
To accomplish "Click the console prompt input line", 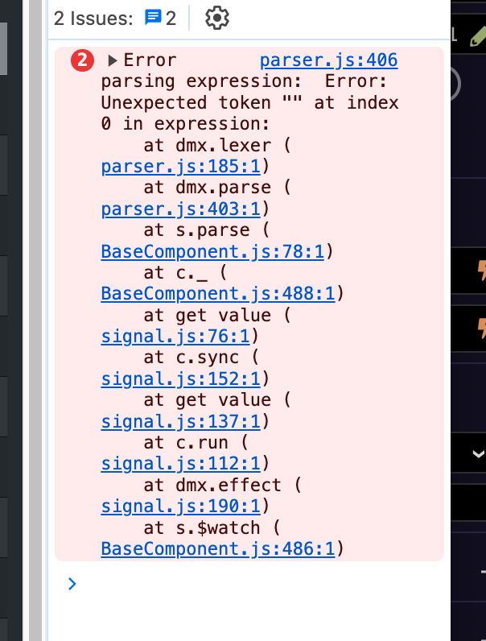I will pyautogui.click(x=241, y=584).
